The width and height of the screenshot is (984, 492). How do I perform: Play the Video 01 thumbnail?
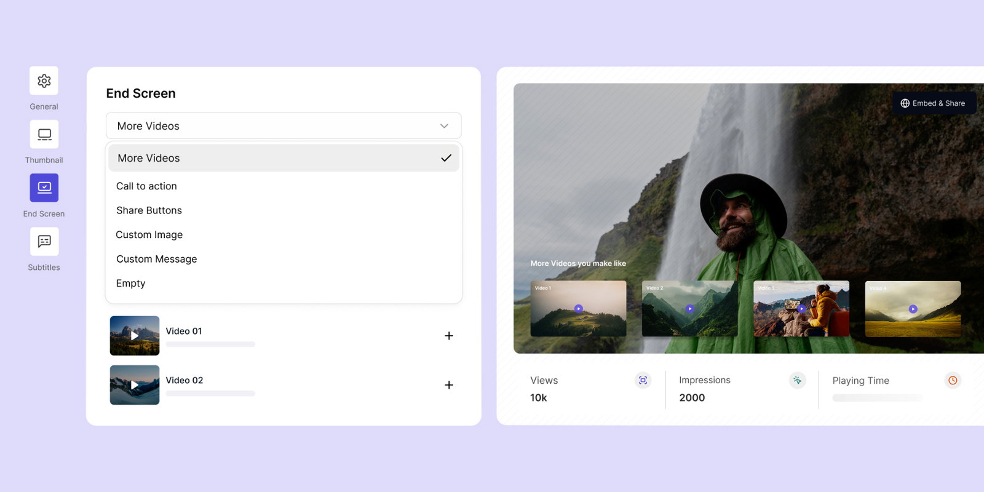[x=134, y=336]
